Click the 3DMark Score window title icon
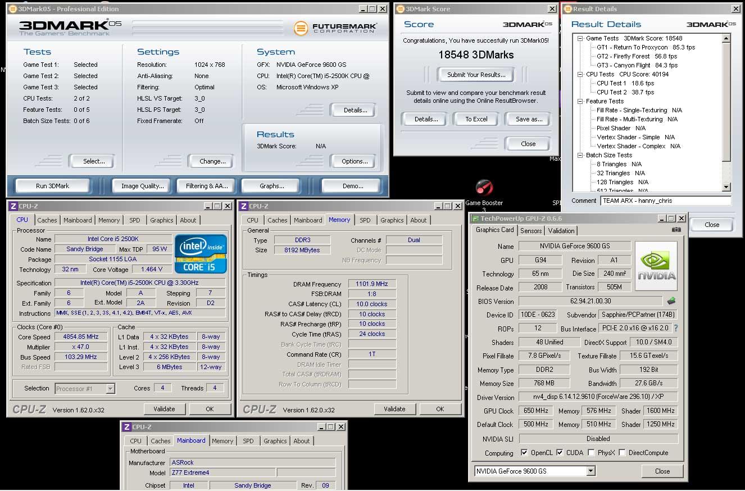This screenshot has width=745, height=491. pyautogui.click(x=399, y=9)
